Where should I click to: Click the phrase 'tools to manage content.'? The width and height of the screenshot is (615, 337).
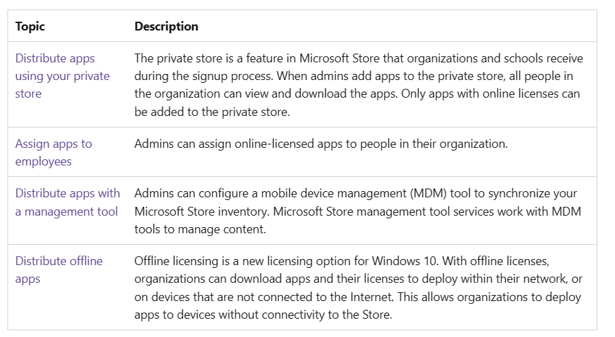(x=200, y=229)
